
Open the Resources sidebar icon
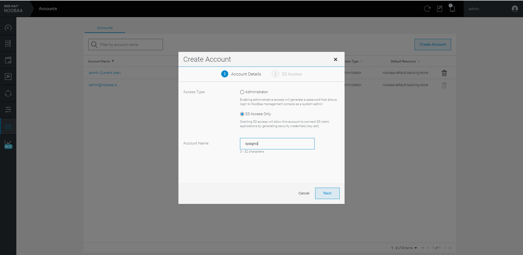pos(8,43)
